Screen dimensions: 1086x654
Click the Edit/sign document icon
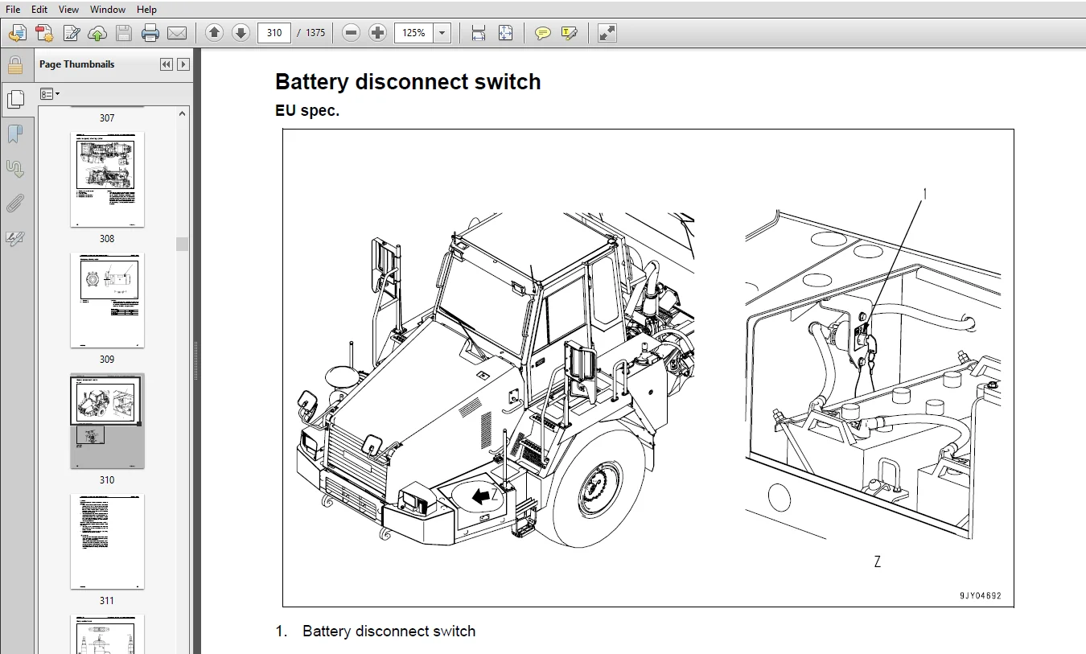(x=71, y=33)
